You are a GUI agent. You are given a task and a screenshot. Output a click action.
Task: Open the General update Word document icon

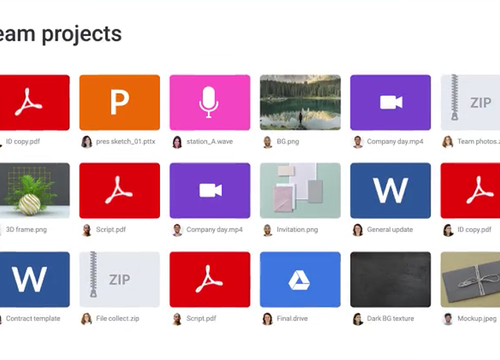point(390,190)
